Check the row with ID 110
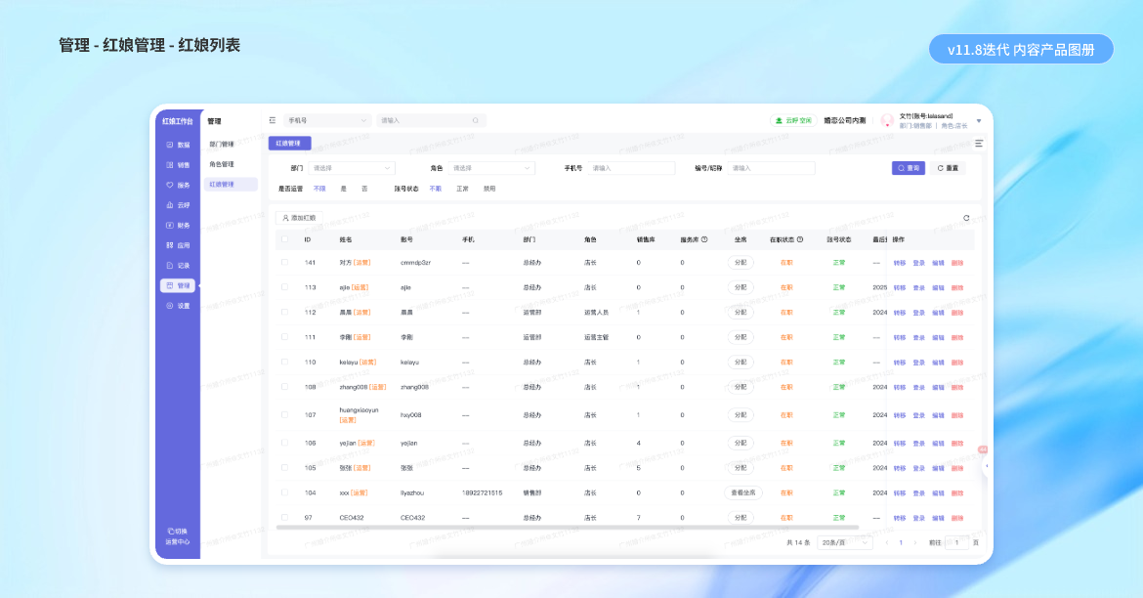 click(284, 362)
